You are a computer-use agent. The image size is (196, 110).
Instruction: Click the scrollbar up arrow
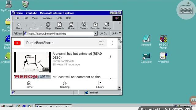point(119,39)
